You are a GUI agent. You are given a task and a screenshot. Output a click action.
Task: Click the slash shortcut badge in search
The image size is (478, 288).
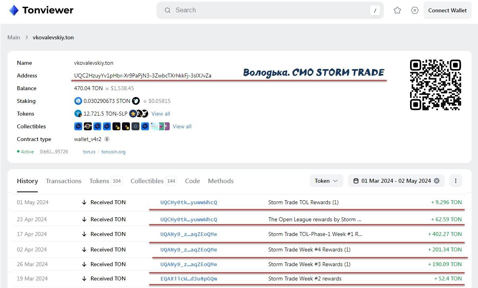pos(375,11)
